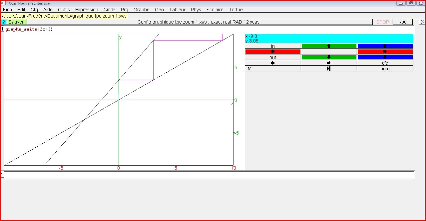Open the Prg menu
This screenshot has width=426, height=221.
125,10
